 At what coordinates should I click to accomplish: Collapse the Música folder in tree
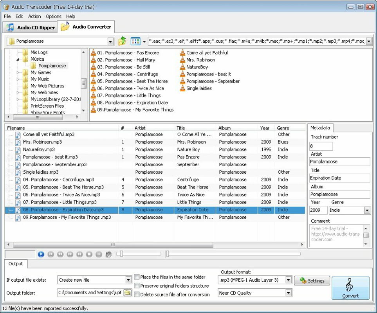18,59
